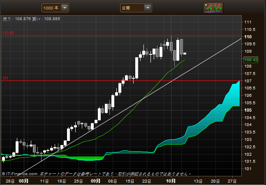Click the 107.5 price axis label

(x=250, y=73)
